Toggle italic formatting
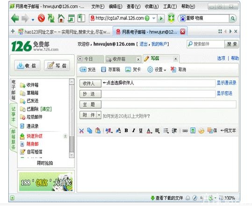 pyautogui.click(x=134, y=131)
